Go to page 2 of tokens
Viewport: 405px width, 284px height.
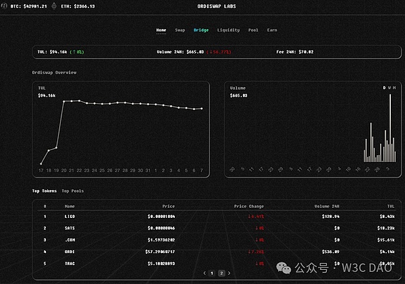221,273
